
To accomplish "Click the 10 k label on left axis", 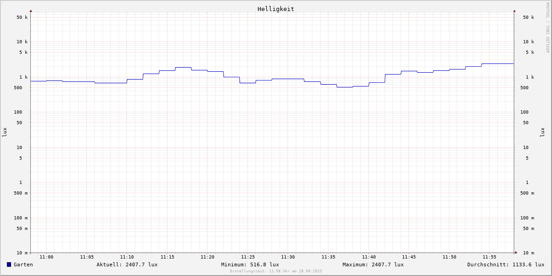I will click(22, 42).
